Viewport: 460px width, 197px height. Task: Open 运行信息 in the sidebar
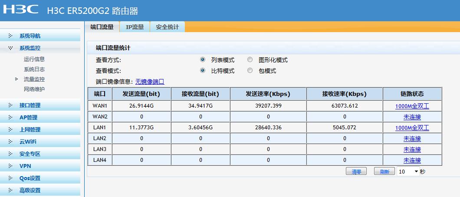(x=34, y=59)
